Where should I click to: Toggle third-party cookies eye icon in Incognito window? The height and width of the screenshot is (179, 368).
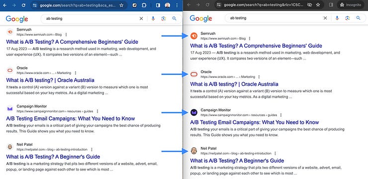pyautogui.click(x=309, y=4)
